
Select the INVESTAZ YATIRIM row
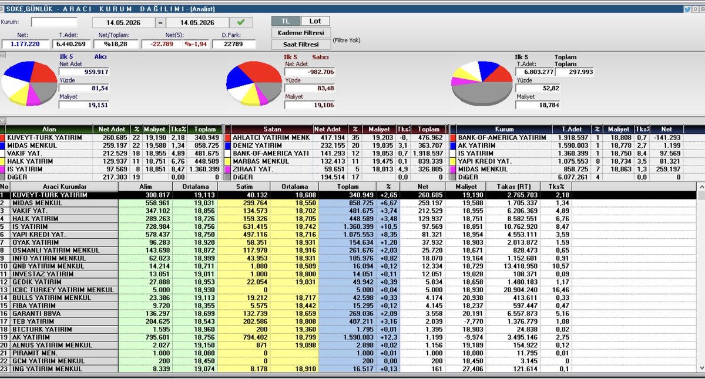click(x=347, y=273)
